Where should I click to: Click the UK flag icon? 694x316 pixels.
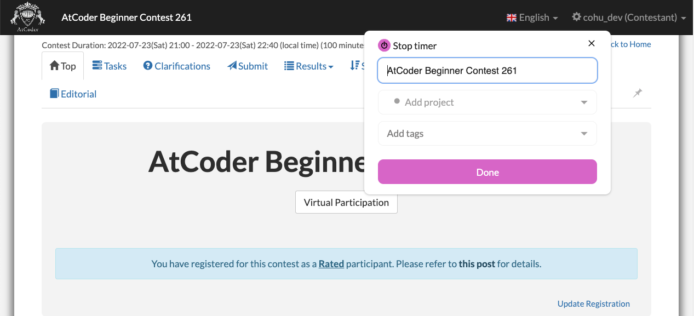[x=512, y=18]
